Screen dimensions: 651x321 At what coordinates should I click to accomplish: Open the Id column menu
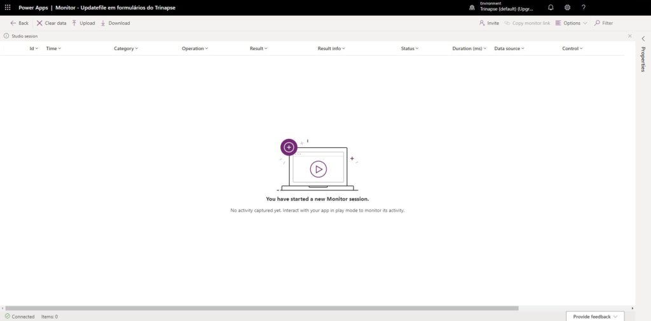[34, 48]
